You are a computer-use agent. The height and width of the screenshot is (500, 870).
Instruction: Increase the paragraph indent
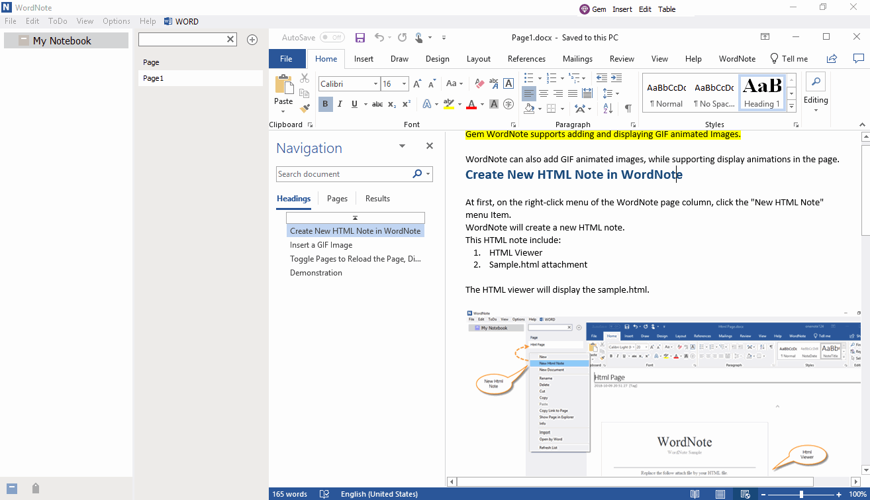616,78
